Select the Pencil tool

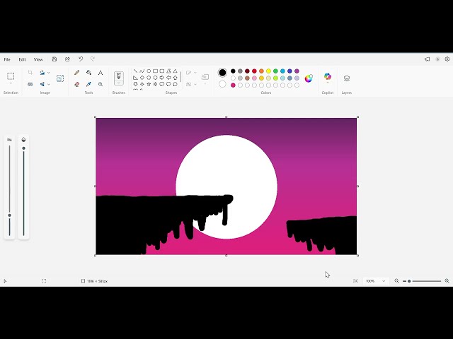coord(76,73)
